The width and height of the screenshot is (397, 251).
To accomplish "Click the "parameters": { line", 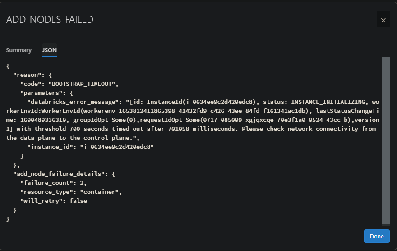I will (x=46, y=93).
